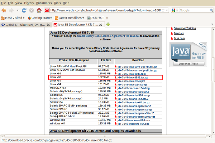
Task: Open the Getting Started bookmark
Action: (40, 18)
